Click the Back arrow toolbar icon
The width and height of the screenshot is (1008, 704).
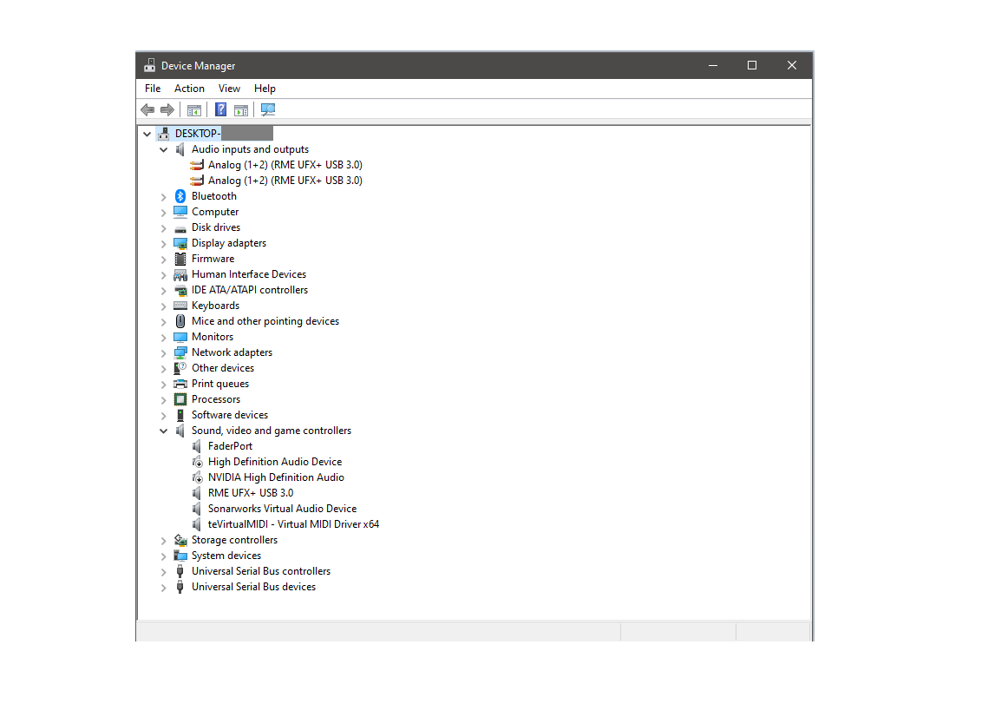point(147,110)
